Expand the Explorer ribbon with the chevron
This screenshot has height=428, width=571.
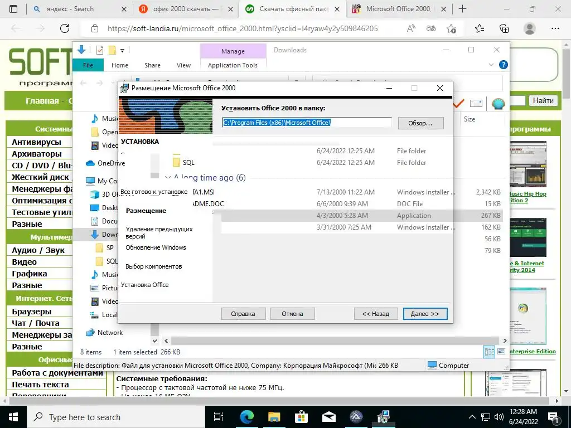[x=491, y=65]
